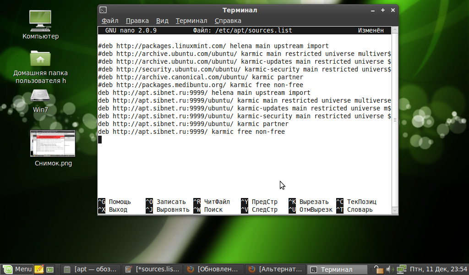Click the ^K Вырезать shortcut label

point(309,202)
